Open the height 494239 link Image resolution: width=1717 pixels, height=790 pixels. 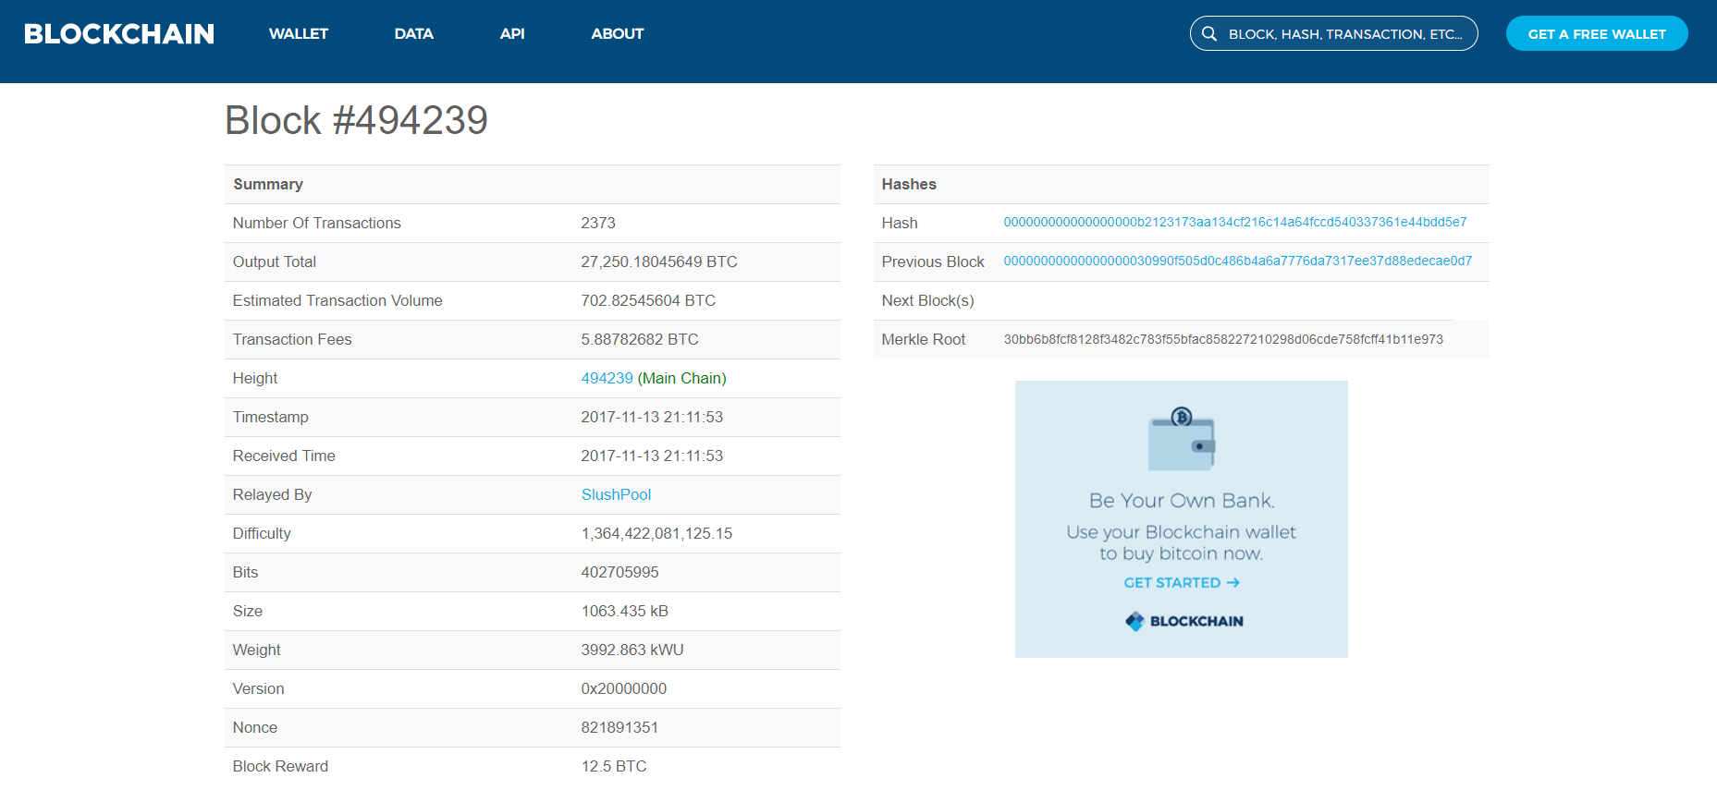point(607,378)
